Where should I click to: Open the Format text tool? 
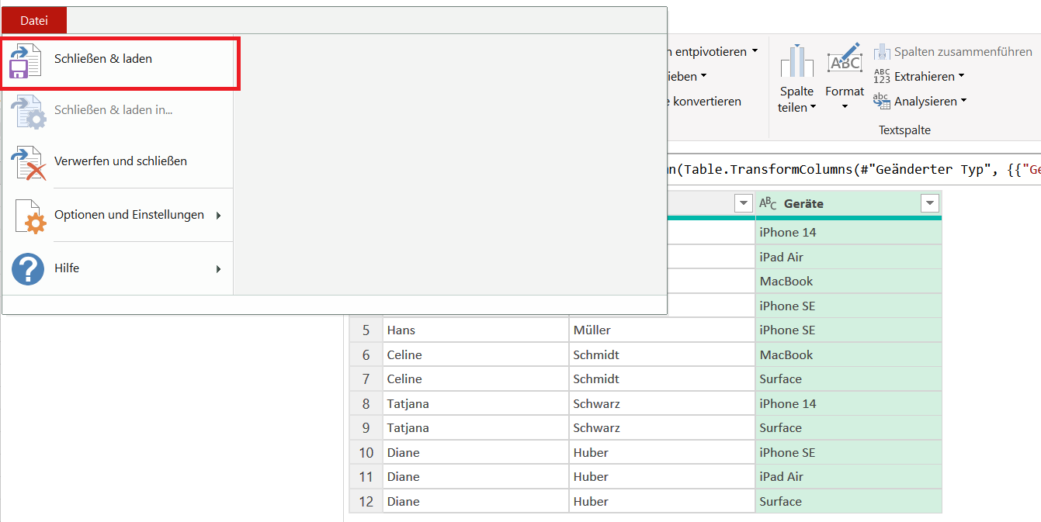(845, 78)
